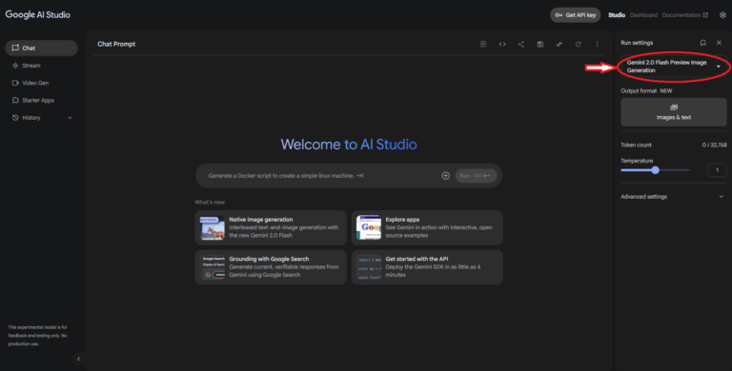The width and height of the screenshot is (732, 371).
Task: Open Grounding with Google Search card
Action: tap(271, 267)
